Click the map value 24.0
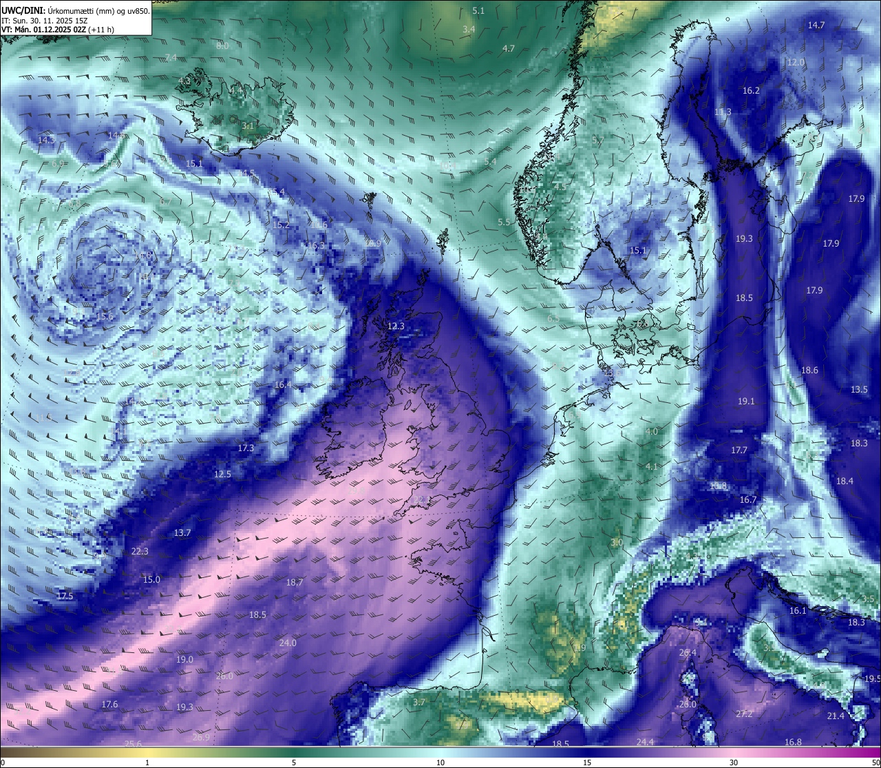The image size is (881, 768). pos(288,643)
